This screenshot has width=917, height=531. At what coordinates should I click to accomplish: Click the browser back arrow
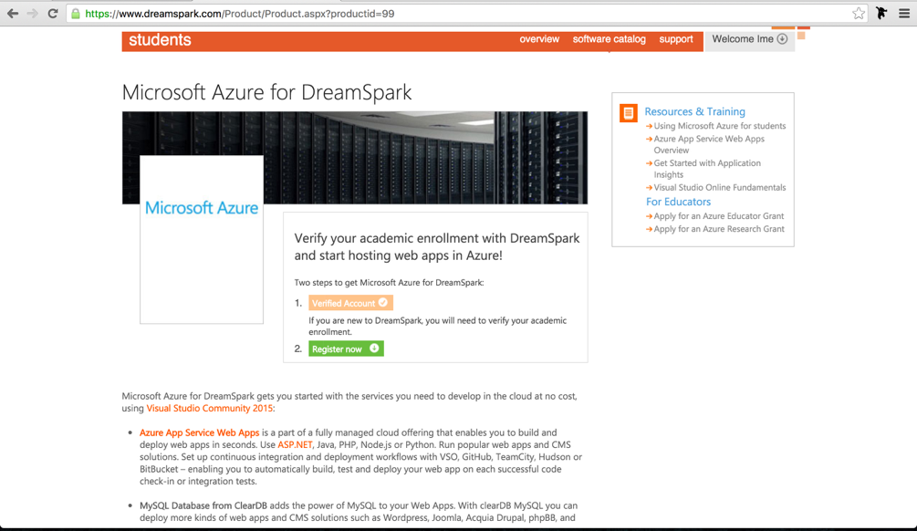12,14
